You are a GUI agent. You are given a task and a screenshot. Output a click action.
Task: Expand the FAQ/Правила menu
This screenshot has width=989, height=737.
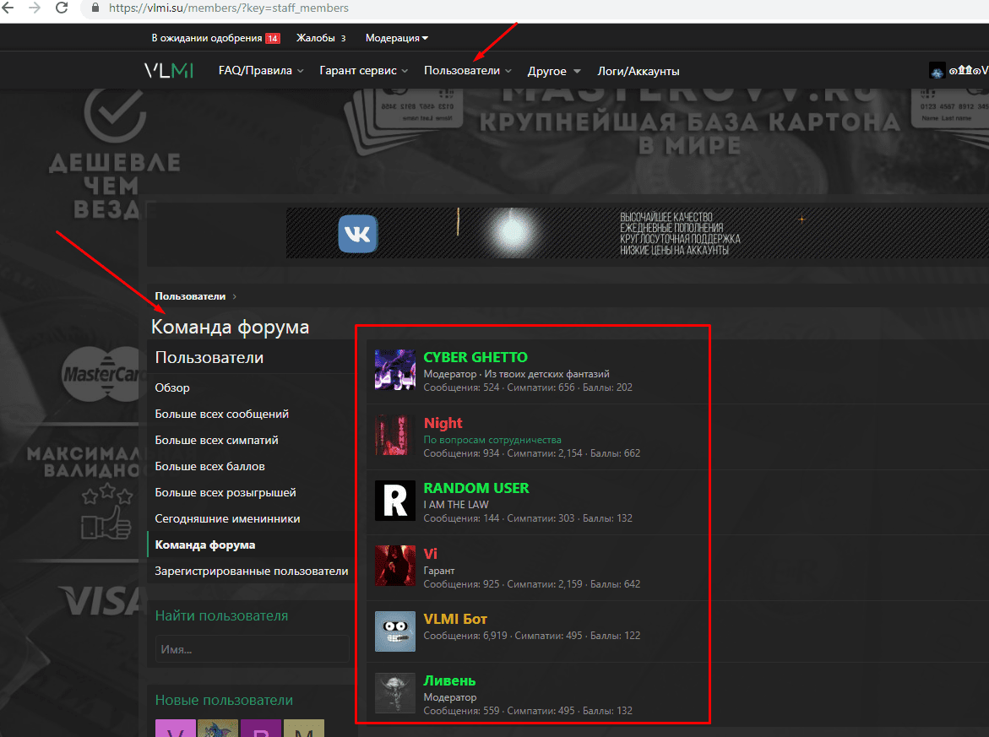click(260, 71)
